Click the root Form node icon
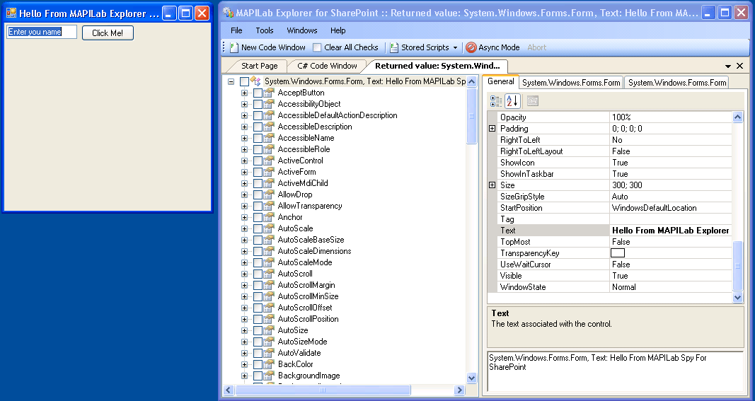The width and height of the screenshot is (755, 401). coord(255,81)
